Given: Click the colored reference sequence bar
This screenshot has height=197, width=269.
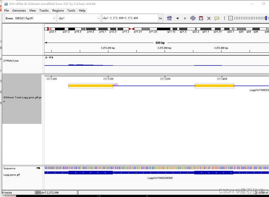Looking at the screenshot, I should (156, 168).
